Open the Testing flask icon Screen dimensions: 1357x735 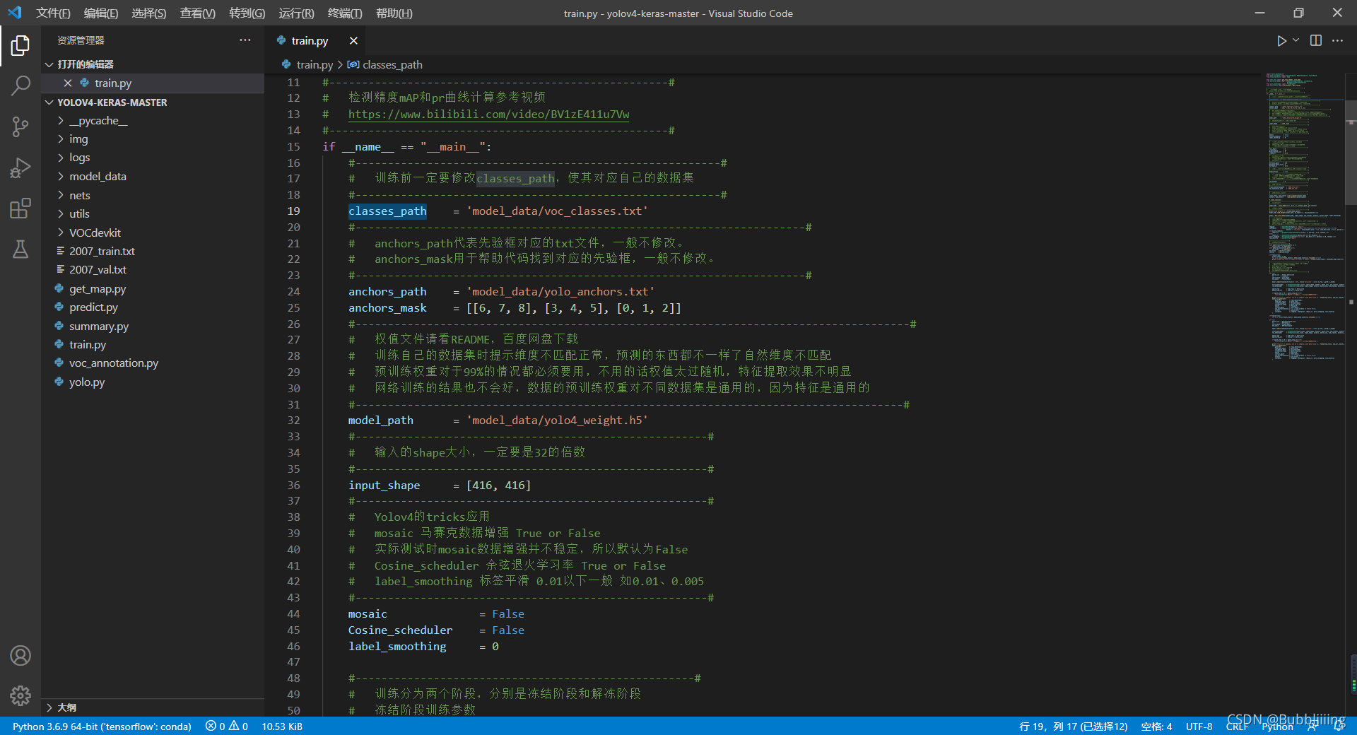pyautogui.click(x=20, y=249)
